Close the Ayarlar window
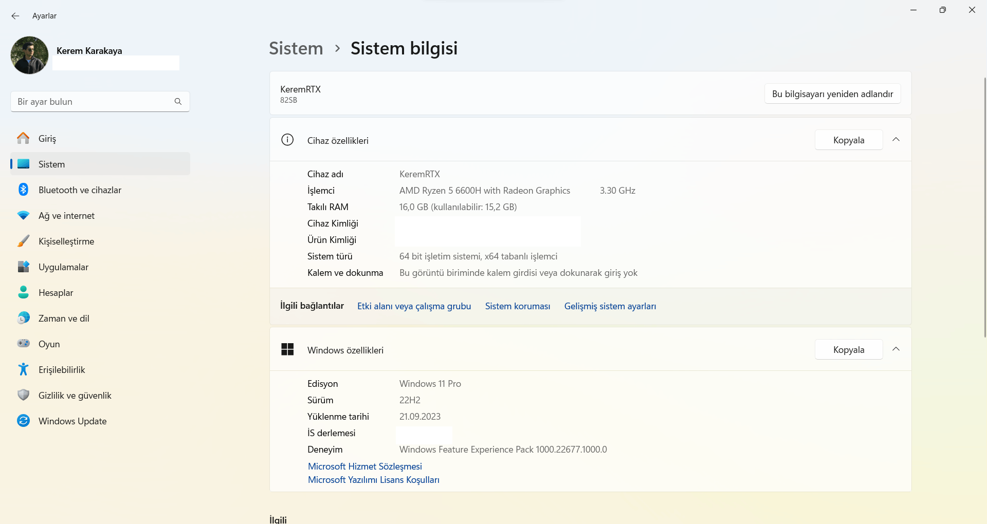The image size is (987, 524). 972,10
